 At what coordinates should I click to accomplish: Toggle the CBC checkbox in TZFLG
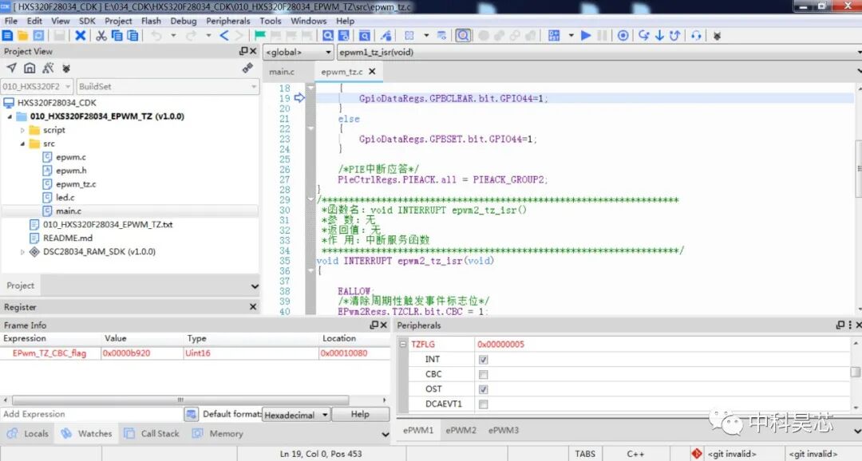coord(483,374)
